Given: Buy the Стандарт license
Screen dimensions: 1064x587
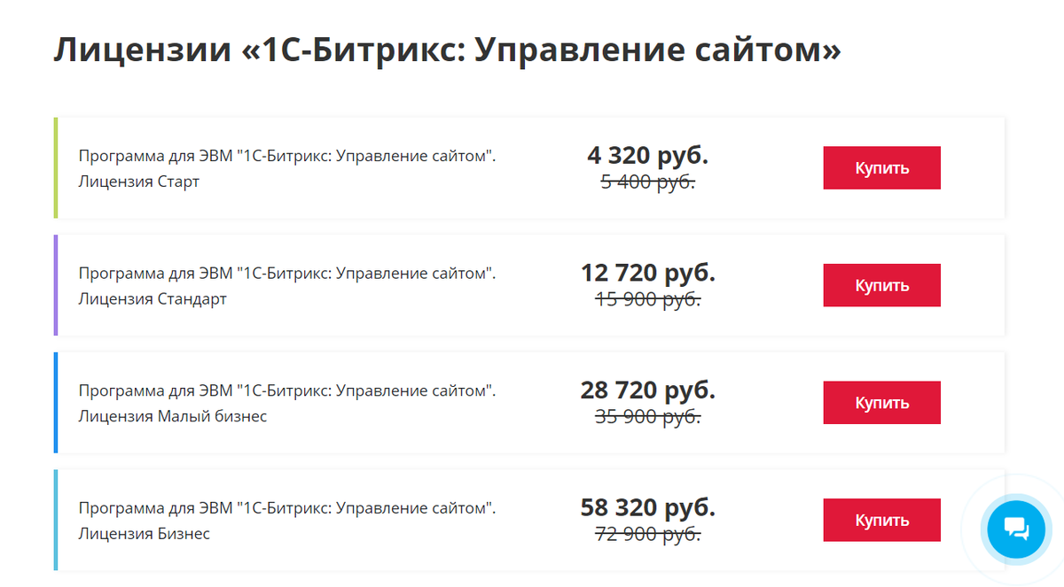Looking at the screenshot, I should pos(881,285).
